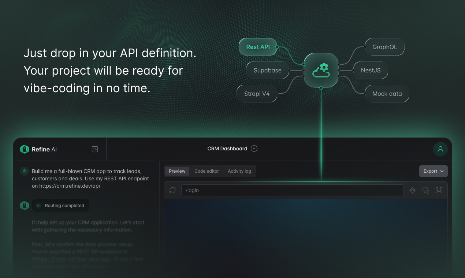Click the user message starting 'Build me a full-blown CRM'

click(90, 179)
